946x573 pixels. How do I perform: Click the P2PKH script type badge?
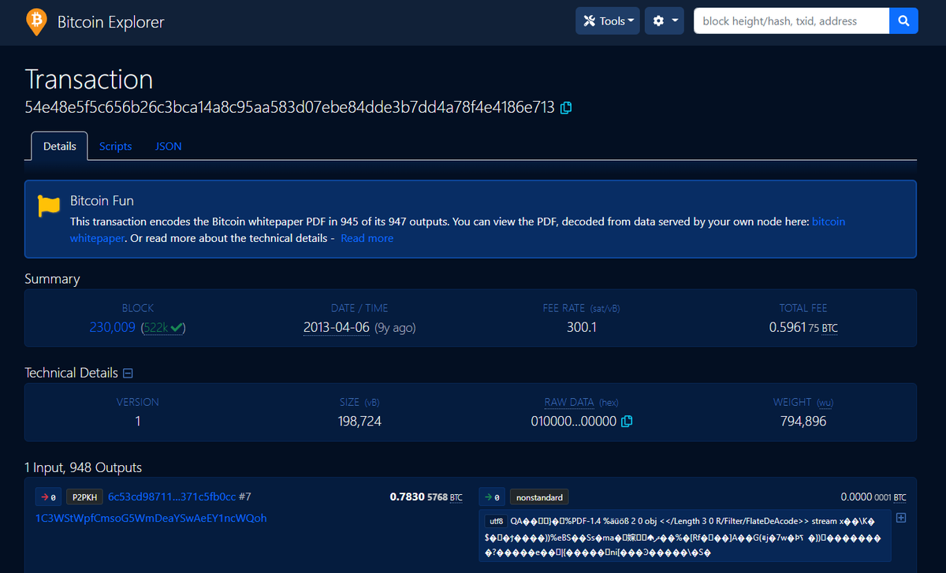[x=84, y=497]
